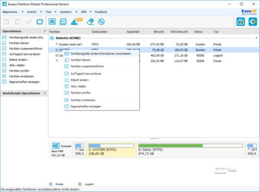
Task: Click Partition entdecken link in Operationen panel
Action: point(21,76)
